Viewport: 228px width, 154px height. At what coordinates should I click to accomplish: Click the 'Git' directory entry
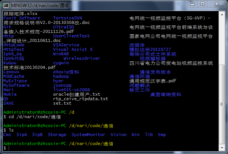coord(7,27)
